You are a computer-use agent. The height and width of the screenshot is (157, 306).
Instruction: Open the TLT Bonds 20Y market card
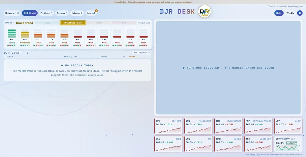(x=259, y=144)
